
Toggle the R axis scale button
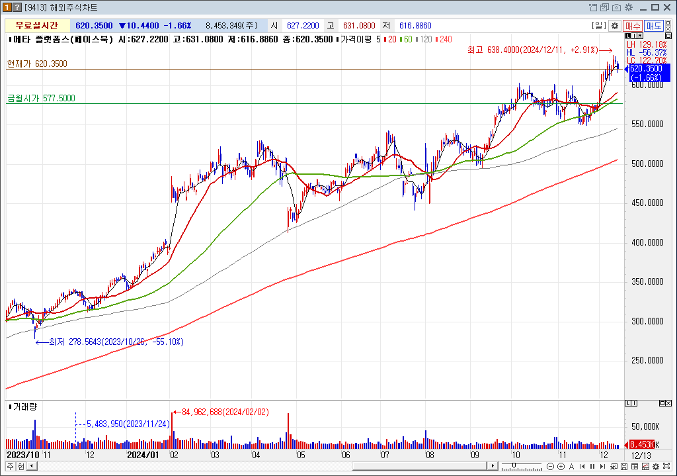(x=639, y=36)
